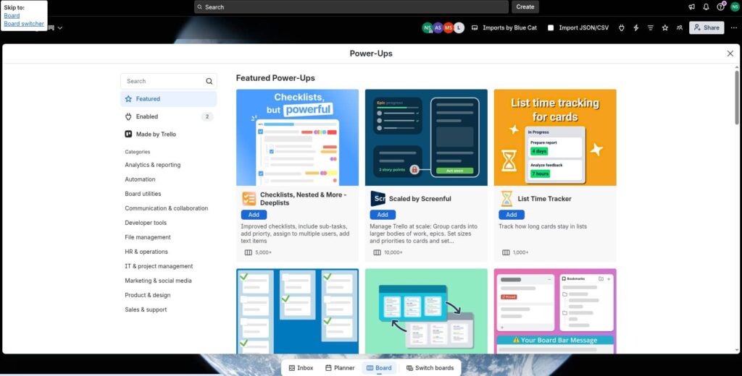This screenshot has height=376, width=742.
Task: Select Made by Trello filter
Action: point(168,134)
